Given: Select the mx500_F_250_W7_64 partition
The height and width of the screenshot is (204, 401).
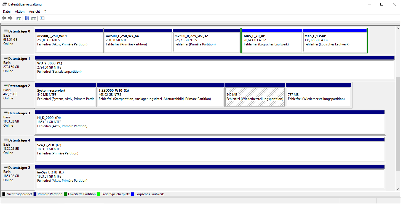Looking at the screenshot, I should pos(138,40).
